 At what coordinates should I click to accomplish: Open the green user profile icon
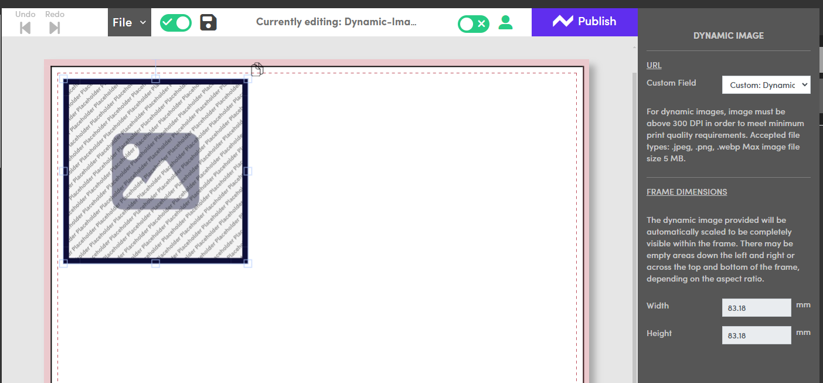point(505,23)
